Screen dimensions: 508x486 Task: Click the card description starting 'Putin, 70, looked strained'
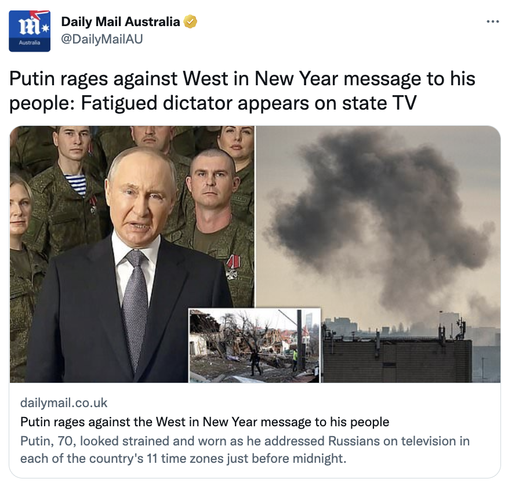pyautogui.click(x=245, y=449)
